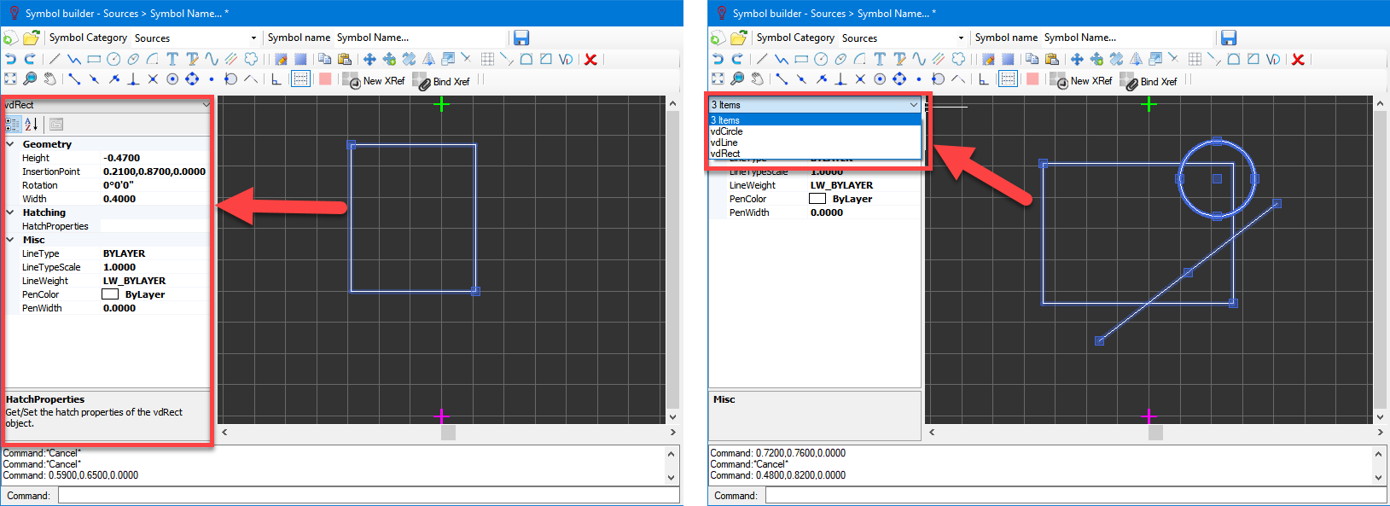Toggle the Ortho mode button in left window
Screen dimensions: 1390x506
click(x=276, y=79)
